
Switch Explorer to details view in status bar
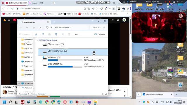(x=103, y=94)
